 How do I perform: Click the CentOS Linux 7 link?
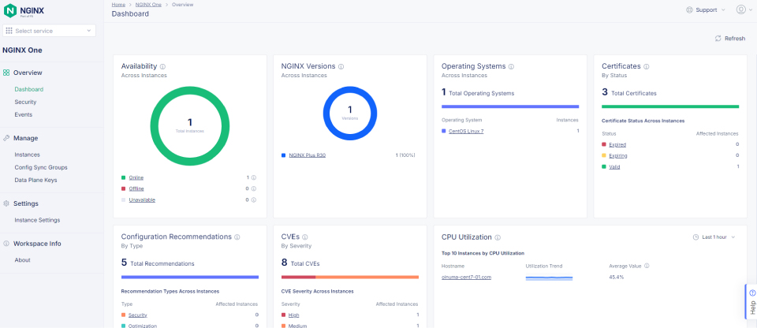(x=466, y=132)
